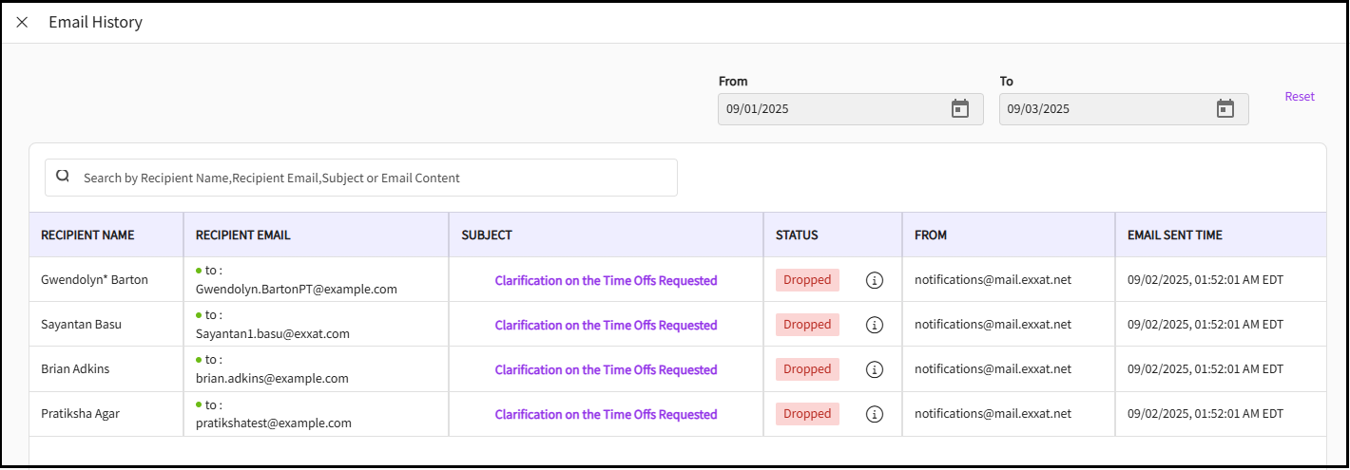Reset the date filters

pyautogui.click(x=1299, y=97)
